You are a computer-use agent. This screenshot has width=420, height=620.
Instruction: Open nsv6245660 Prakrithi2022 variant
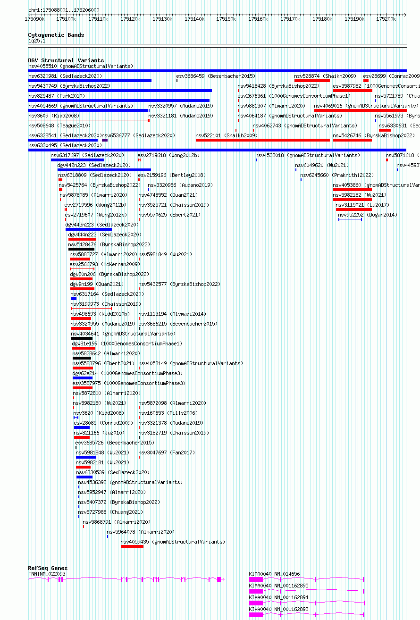pyautogui.click(x=337, y=175)
